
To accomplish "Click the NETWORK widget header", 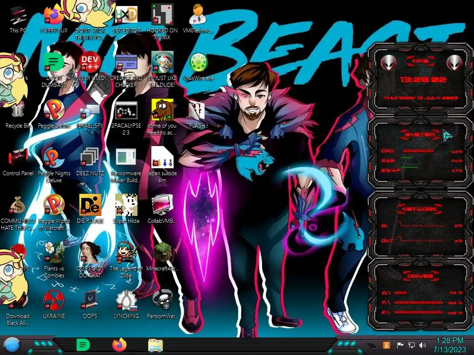I will coord(419,209).
